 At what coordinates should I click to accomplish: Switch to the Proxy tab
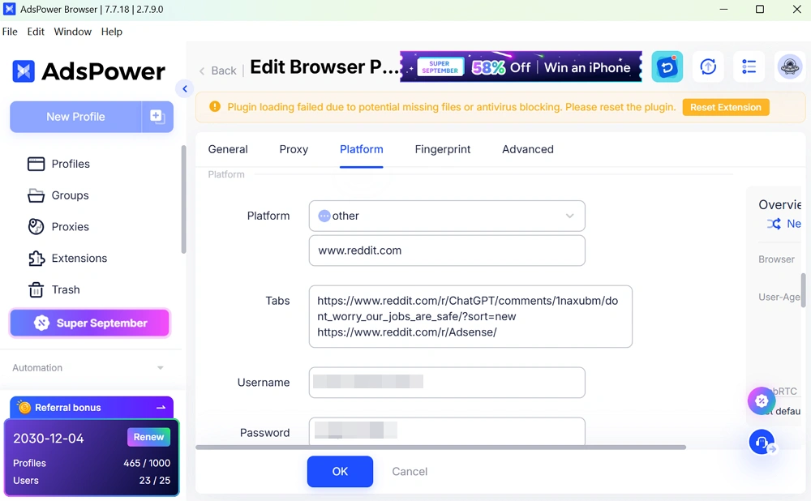point(294,149)
